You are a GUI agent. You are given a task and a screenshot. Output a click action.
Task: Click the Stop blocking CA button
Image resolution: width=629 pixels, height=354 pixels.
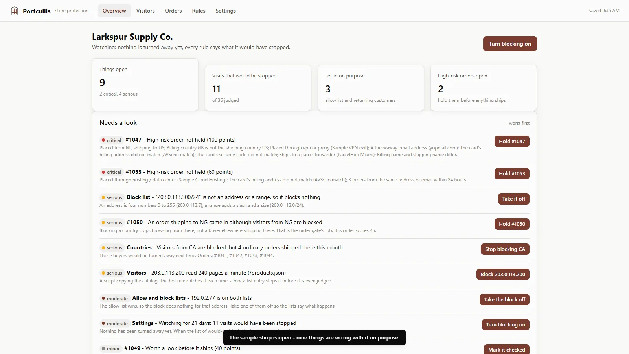[x=505, y=249]
